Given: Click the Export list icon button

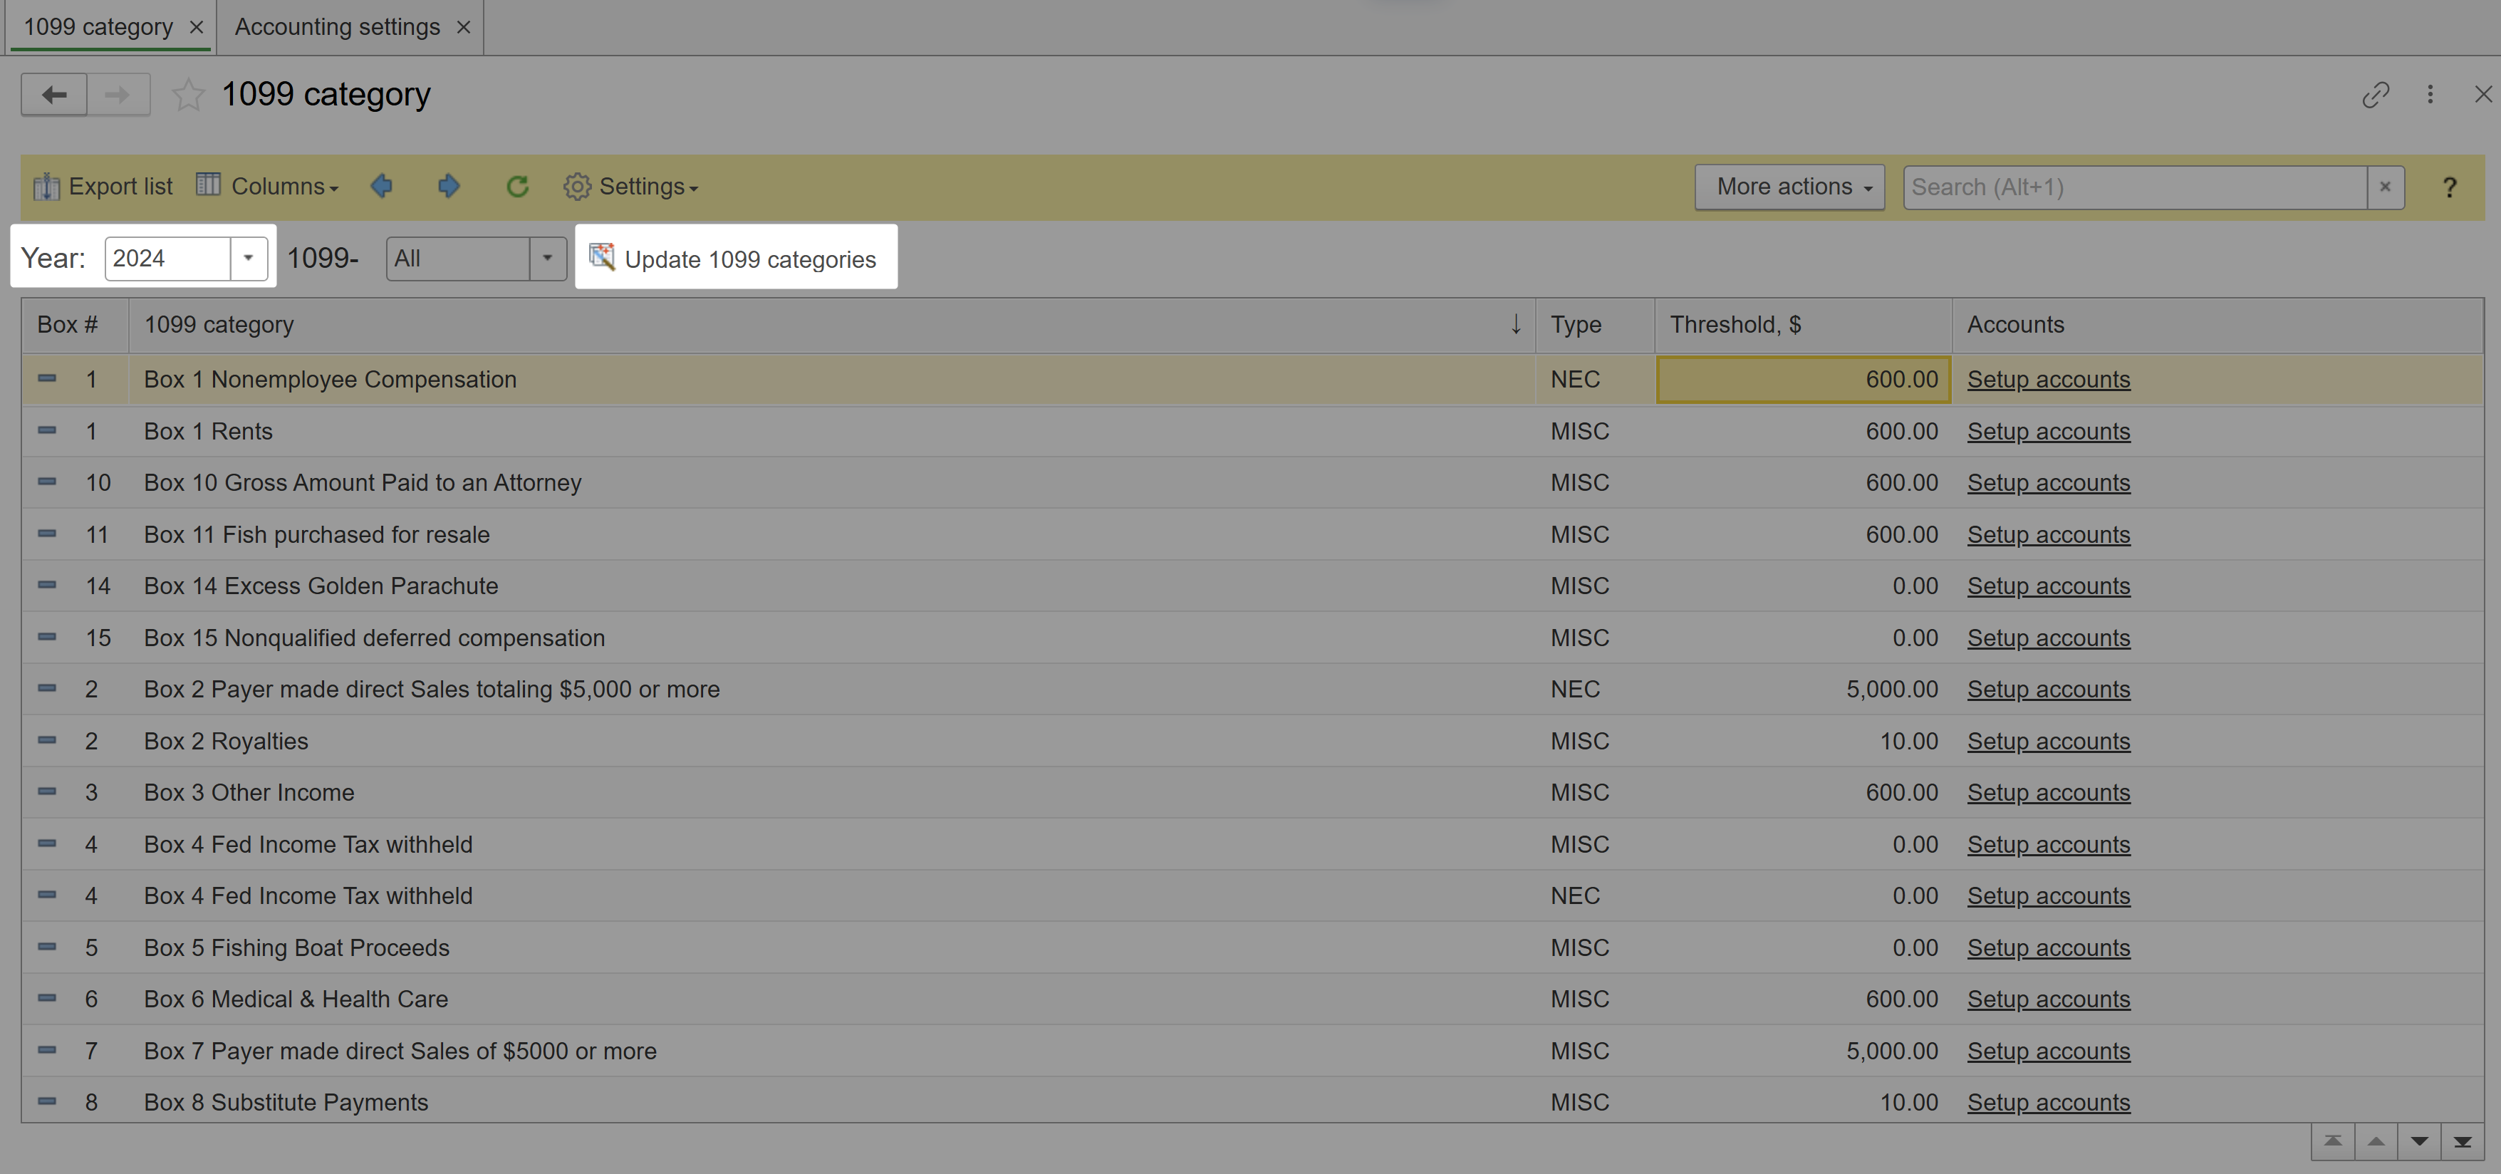Looking at the screenshot, I should click(x=103, y=187).
